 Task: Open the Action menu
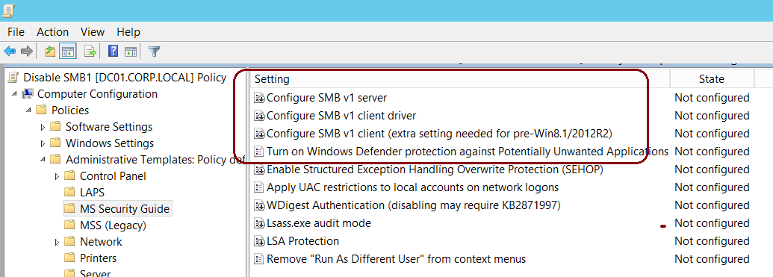53,32
